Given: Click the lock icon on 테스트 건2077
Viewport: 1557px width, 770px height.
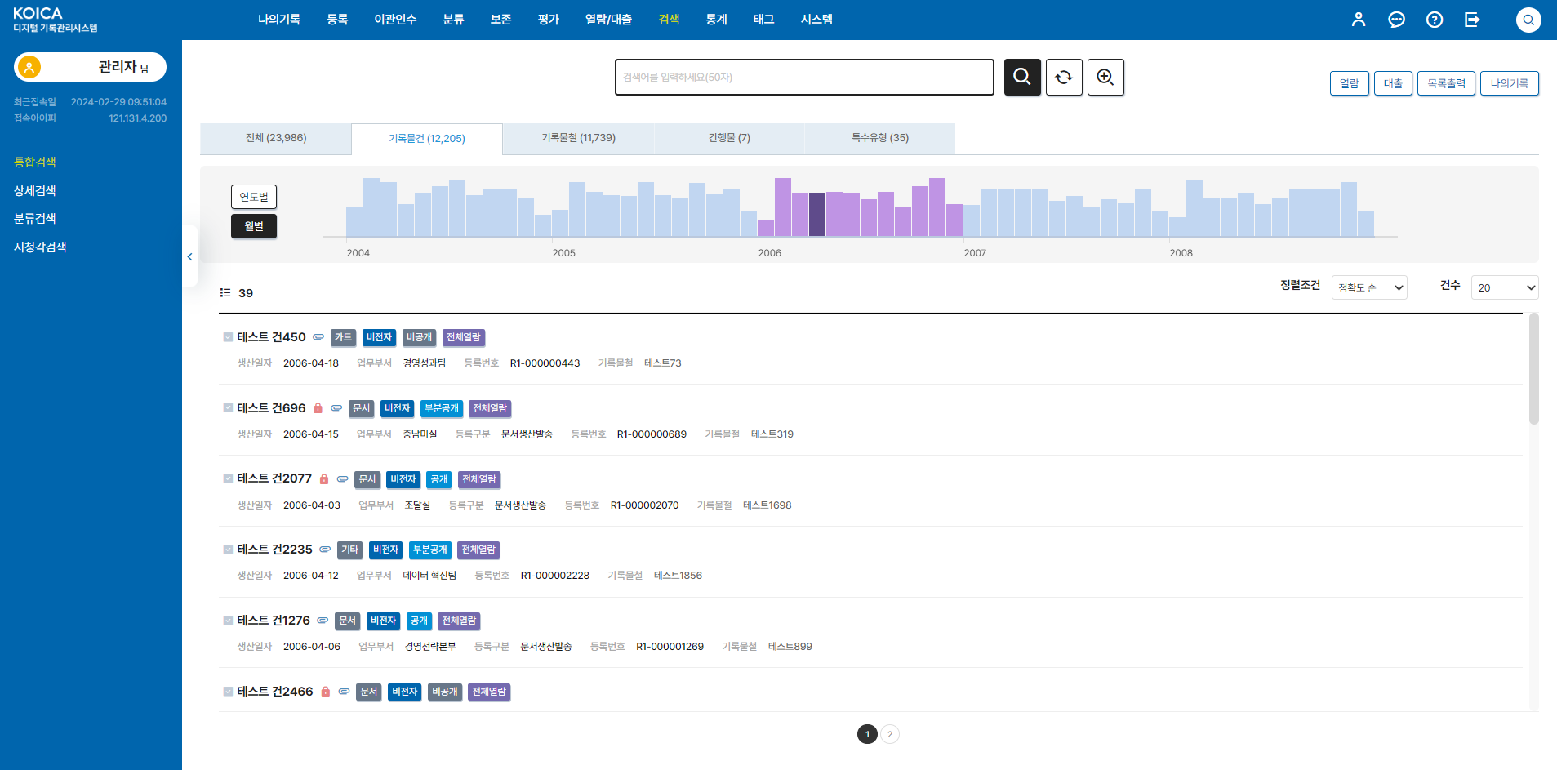Looking at the screenshot, I should pos(324,479).
